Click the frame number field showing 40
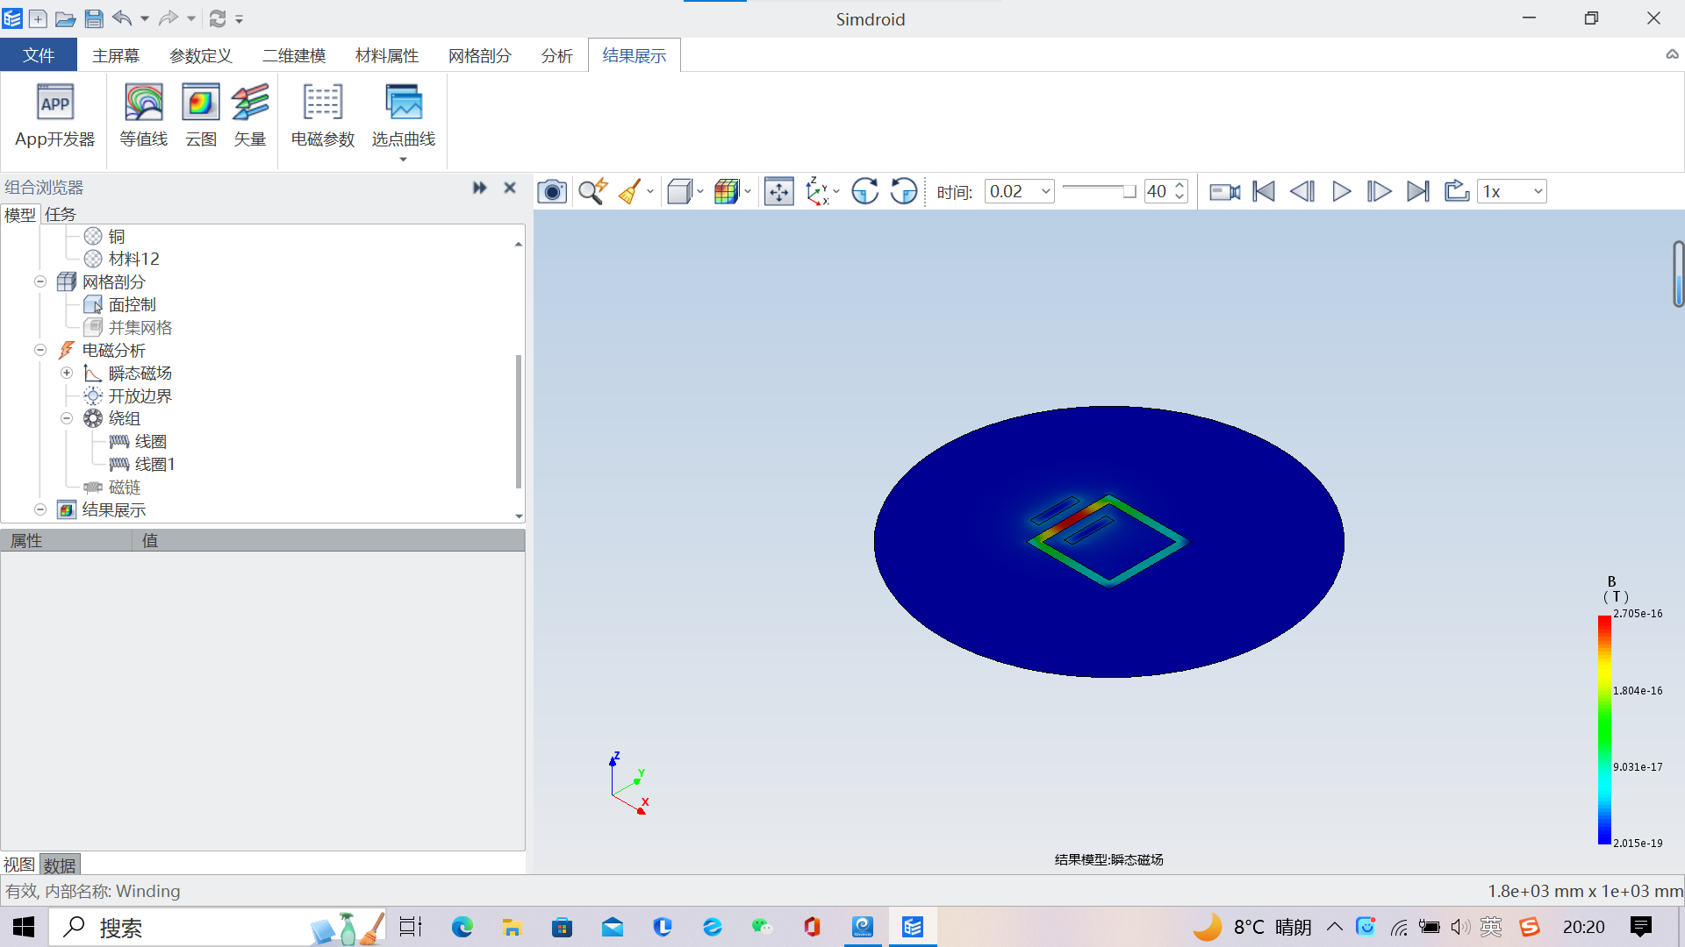The width and height of the screenshot is (1685, 947). pyautogui.click(x=1158, y=191)
